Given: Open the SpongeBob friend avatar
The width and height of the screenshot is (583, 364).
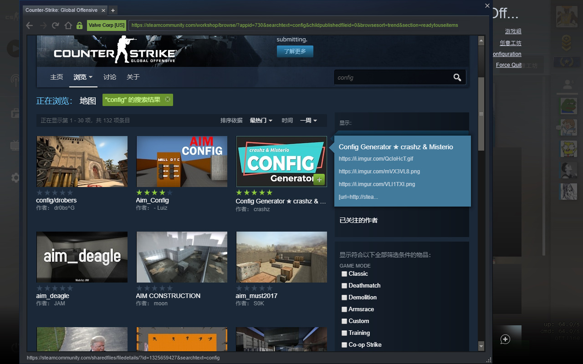Looking at the screenshot, I should coord(568,149).
